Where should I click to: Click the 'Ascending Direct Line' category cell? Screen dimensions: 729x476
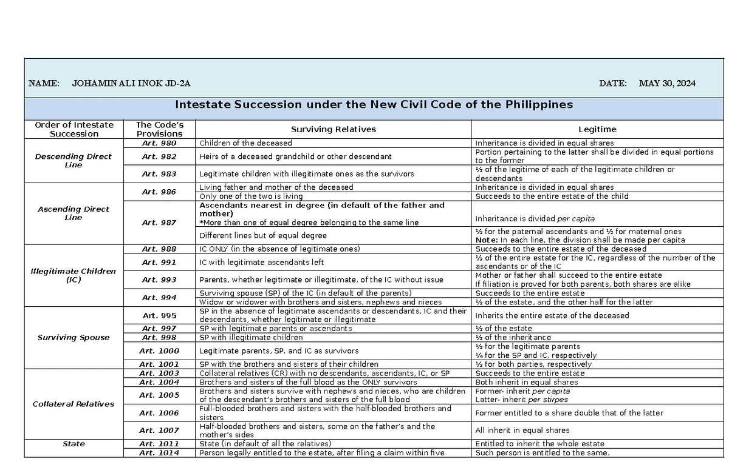click(74, 213)
